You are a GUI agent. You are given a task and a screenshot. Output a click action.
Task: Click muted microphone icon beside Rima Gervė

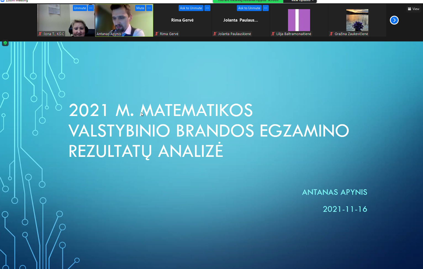[157, 34]
